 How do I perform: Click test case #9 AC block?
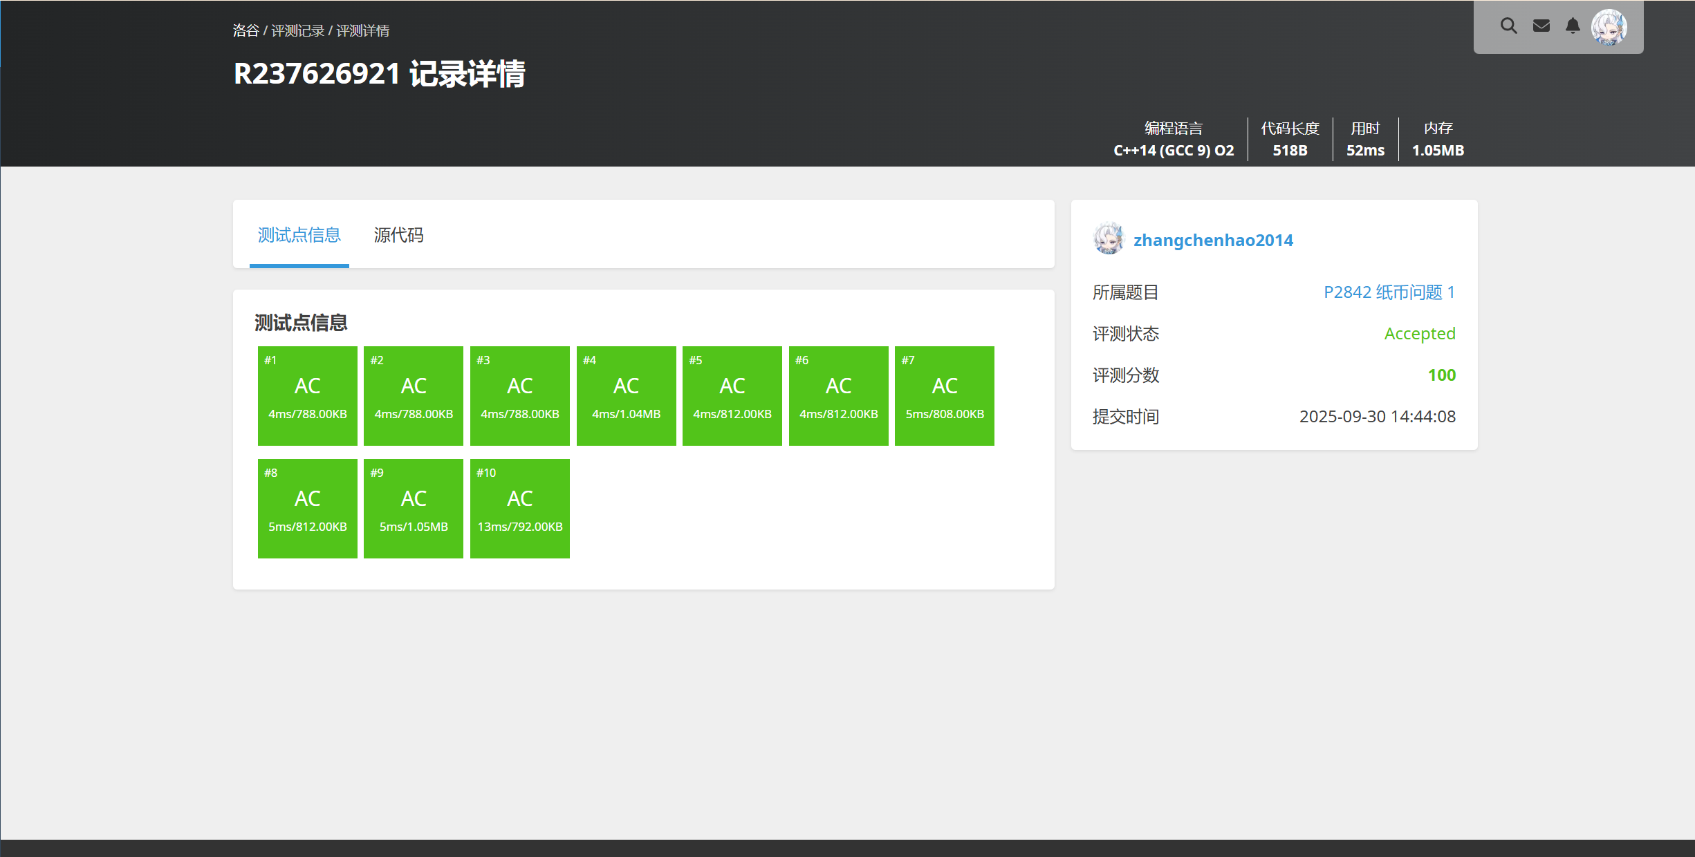point(413,508)
